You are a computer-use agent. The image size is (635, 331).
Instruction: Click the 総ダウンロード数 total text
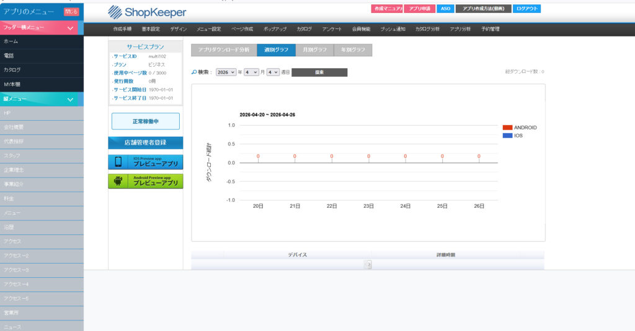coord(525,72)
